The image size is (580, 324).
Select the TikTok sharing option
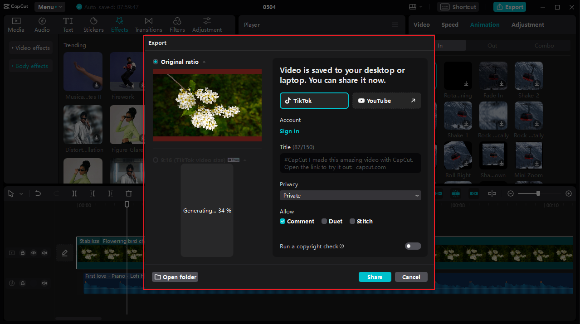pyautogui.click(x=314, y=101)
